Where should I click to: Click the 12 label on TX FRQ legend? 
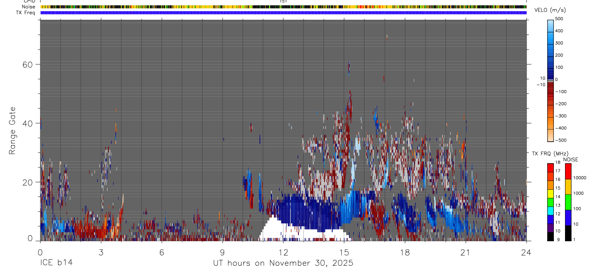click(x=558, y=214)
